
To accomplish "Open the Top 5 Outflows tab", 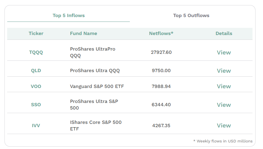I will click(x=191, y=16).
